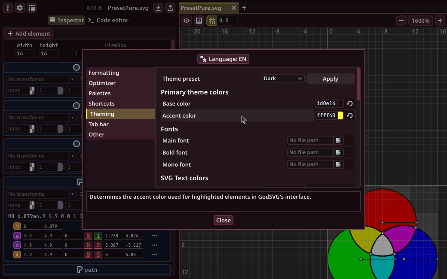Click the uppercase A arc command badge
The width and height of the screenshot is (447, 279).
pyautogui.click(x=17, y=254)
